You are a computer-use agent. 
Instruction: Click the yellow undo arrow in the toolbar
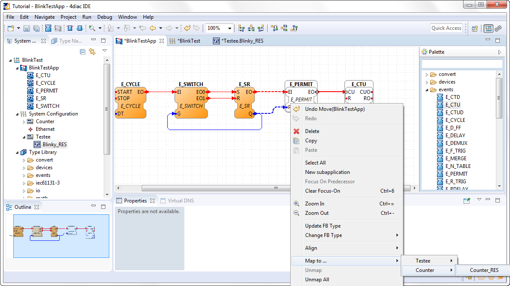click(x=187, y=29)
